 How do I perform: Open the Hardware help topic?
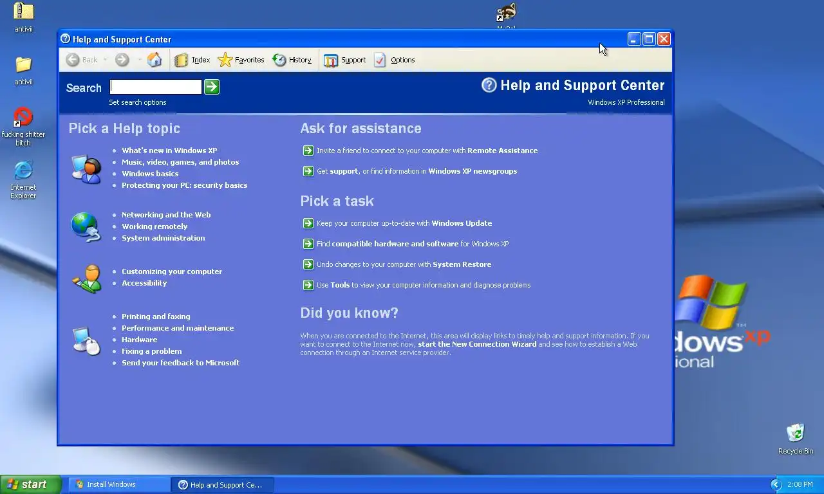pos(140,340)
